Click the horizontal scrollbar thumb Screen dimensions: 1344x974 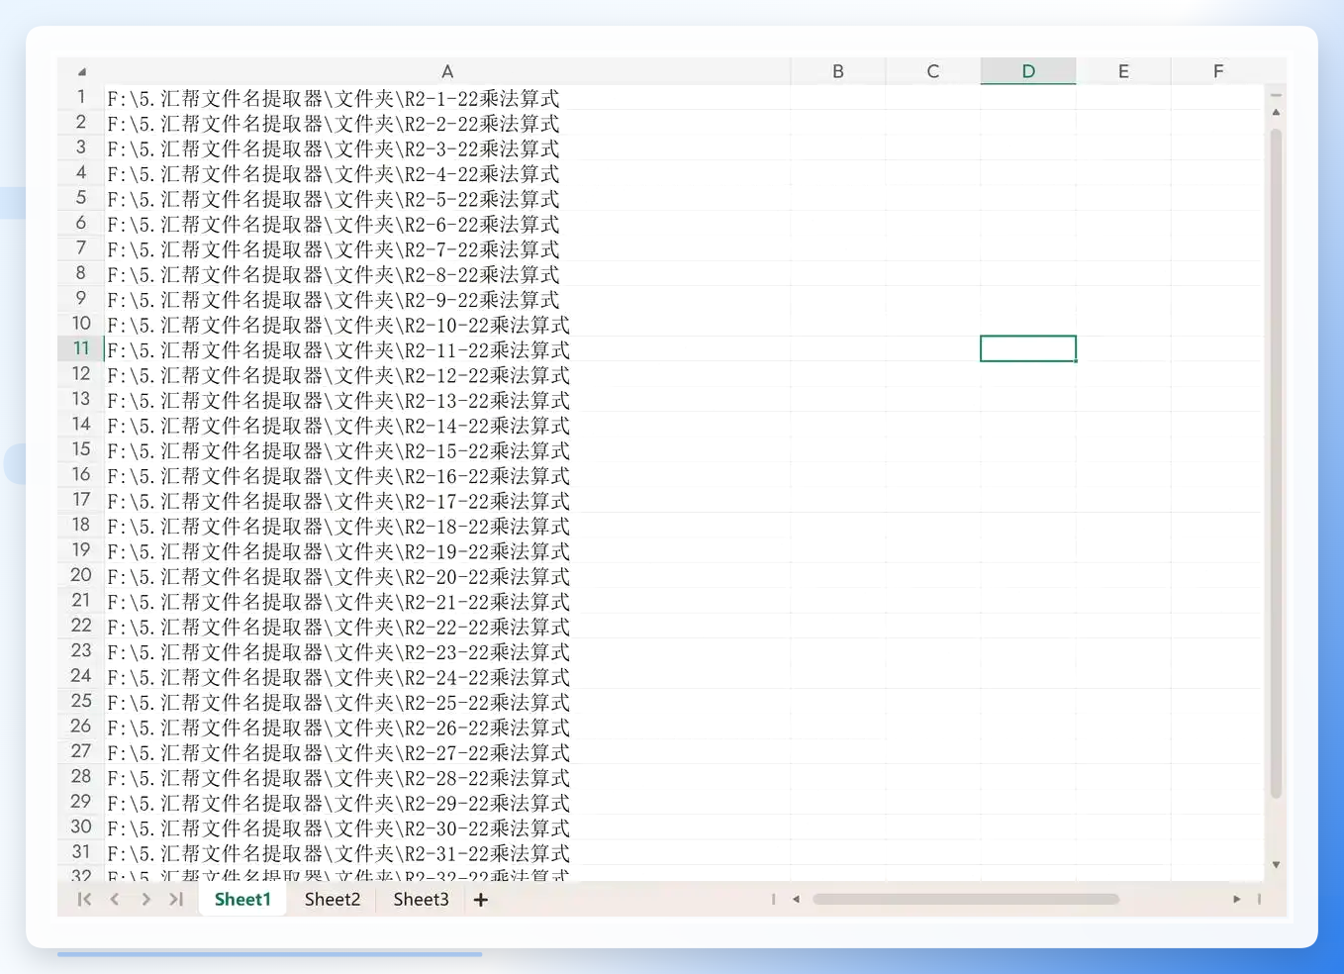[966, 900]
